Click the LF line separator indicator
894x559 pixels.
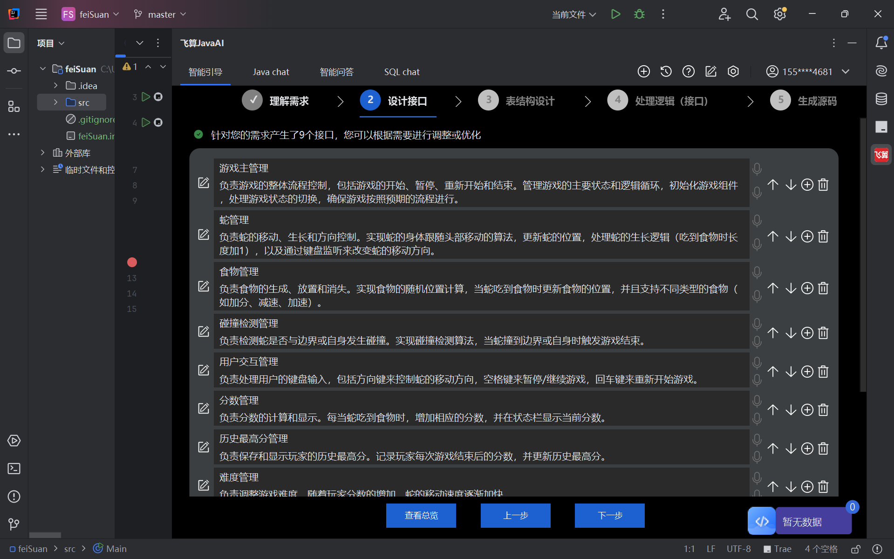point(710,549)
